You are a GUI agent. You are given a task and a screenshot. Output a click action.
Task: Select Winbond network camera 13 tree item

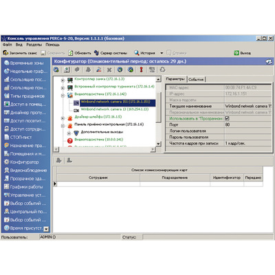[115, 109]
